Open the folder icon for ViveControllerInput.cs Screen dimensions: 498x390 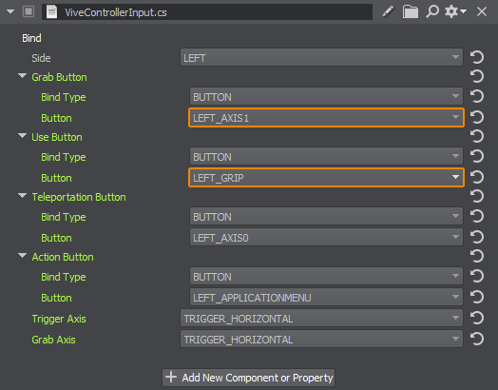click(x=411, y=11)
